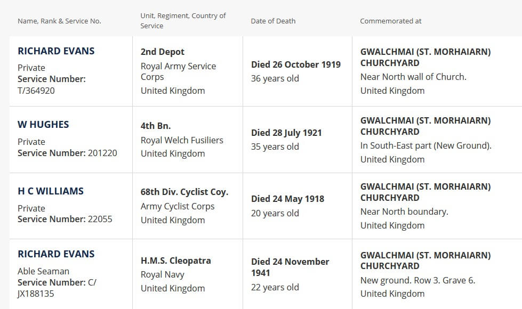Viewport: 522px width, 309px height.
Task: Select the "2nd Depot" unit text
Action: tap(162, 52)
